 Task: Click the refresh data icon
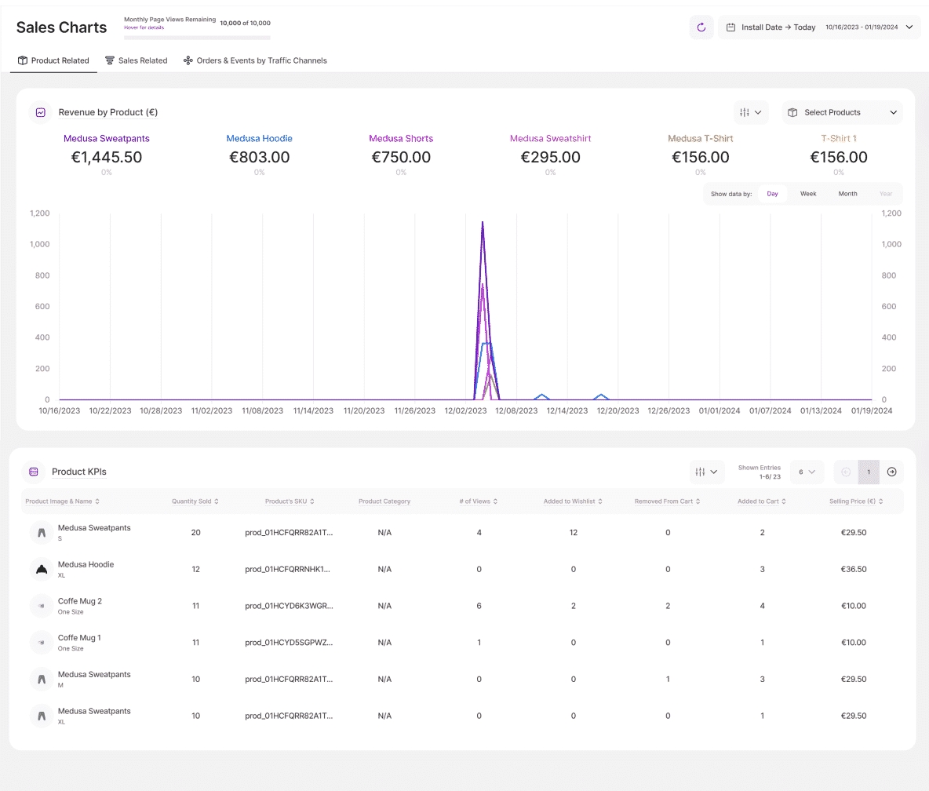(x=701, y=27)
